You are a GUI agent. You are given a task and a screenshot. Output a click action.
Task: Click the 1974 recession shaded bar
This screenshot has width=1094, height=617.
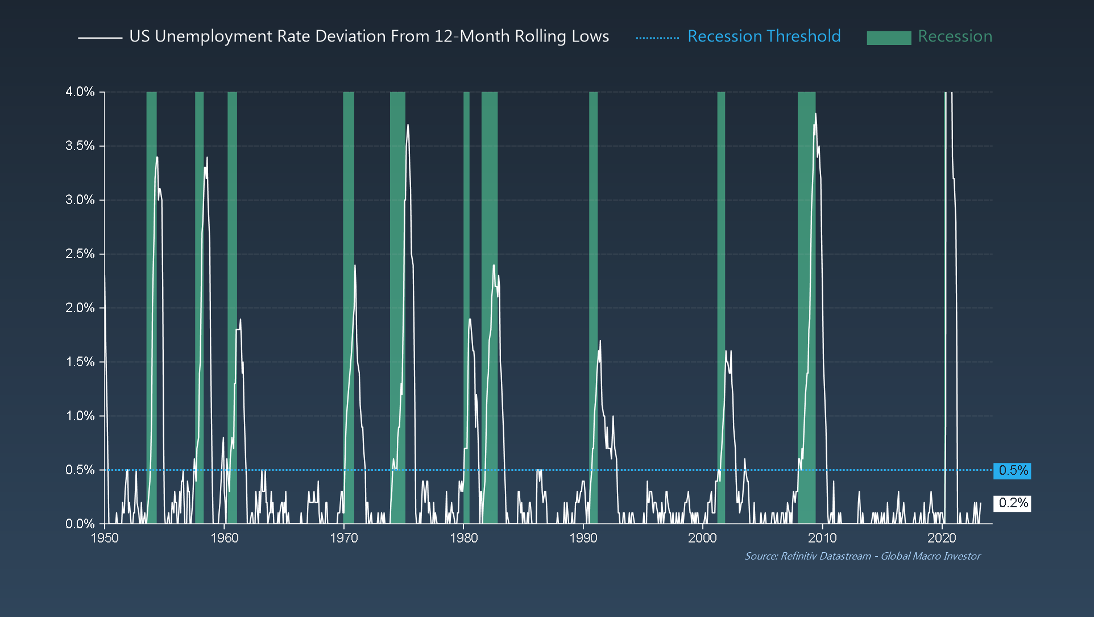(x=397, y=307)
